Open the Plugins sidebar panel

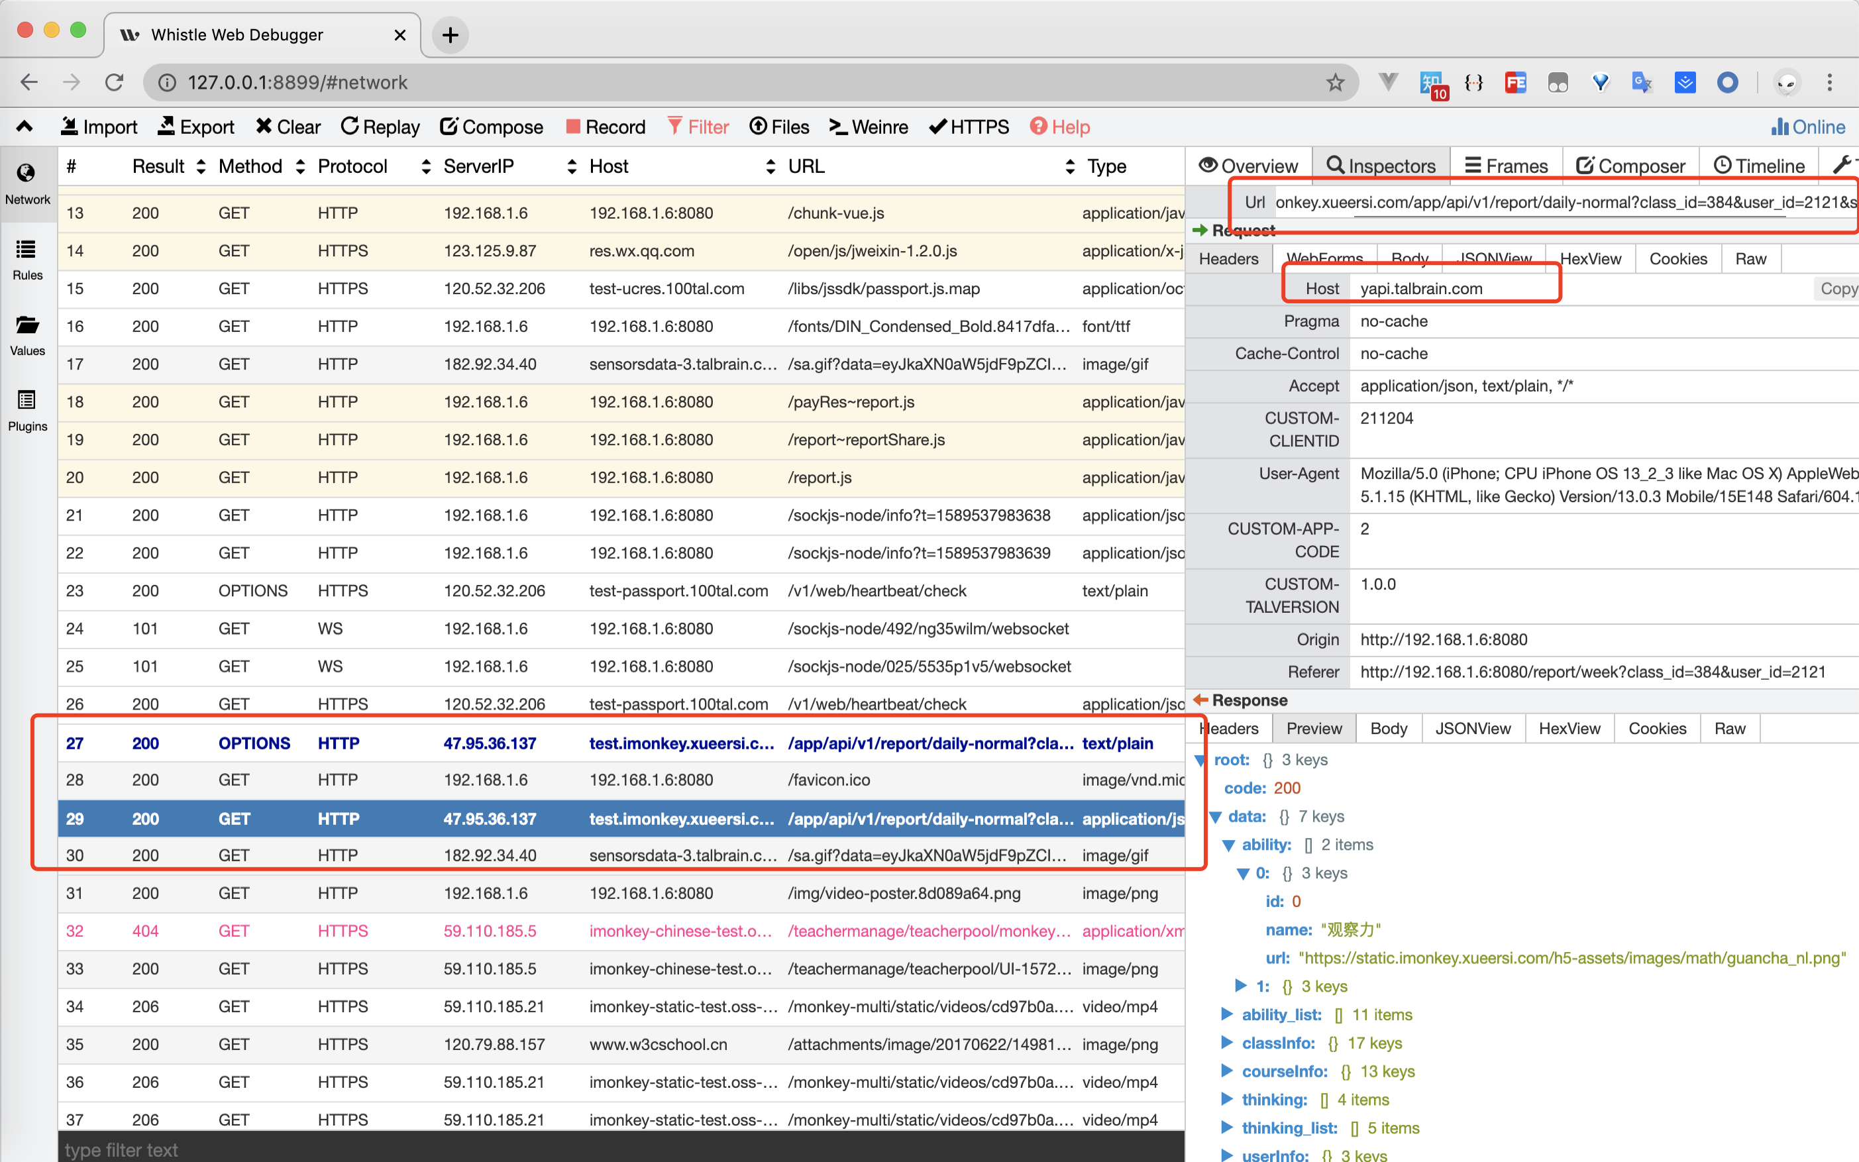tap(27, 411)
